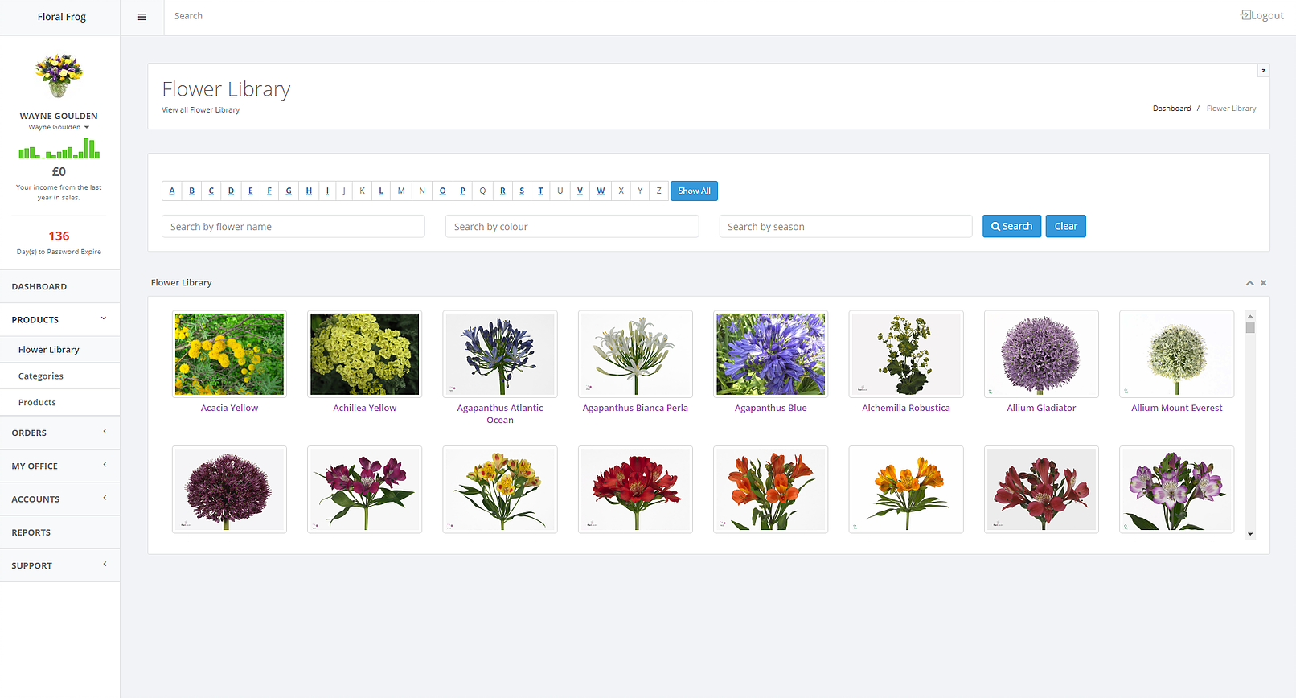The image size is (1296, 698).
Task: Click the Show All button
Action: [x=694, y=191]
